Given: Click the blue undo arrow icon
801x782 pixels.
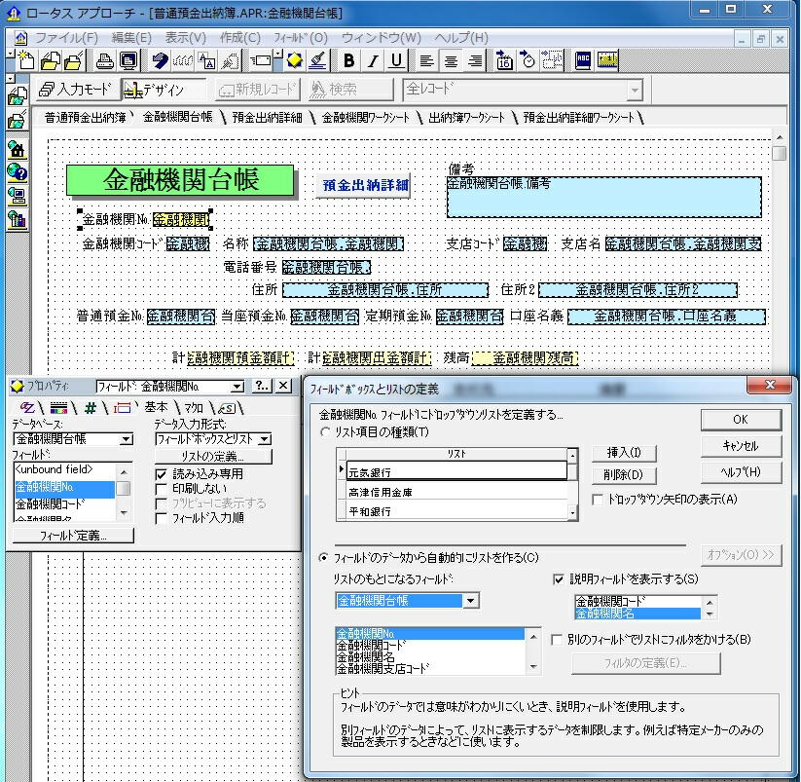Looking at the screenshot, I should 160,60.
